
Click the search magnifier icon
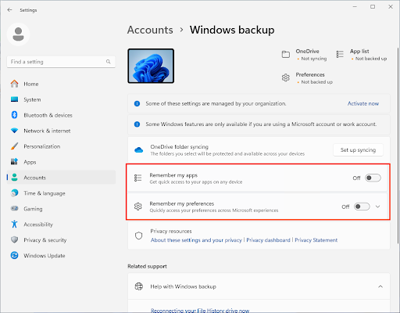pyautogui.click(x=109, y=62)
